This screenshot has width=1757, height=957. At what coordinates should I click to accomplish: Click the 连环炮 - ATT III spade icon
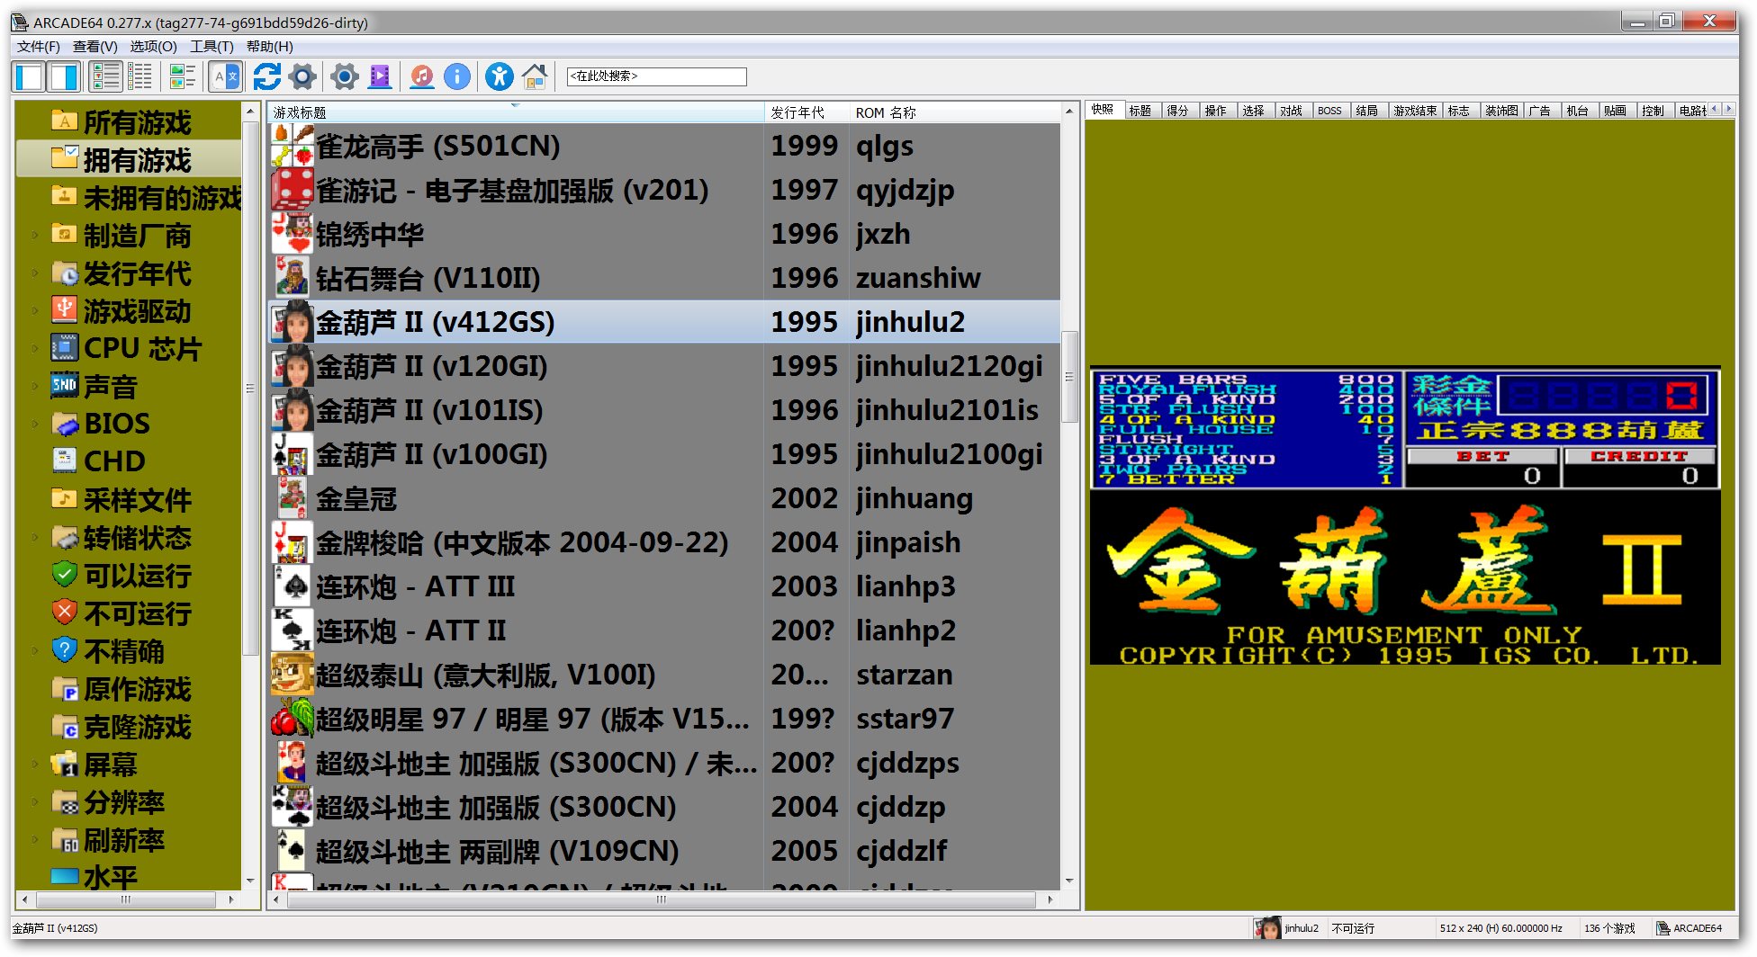click(293, 586)
